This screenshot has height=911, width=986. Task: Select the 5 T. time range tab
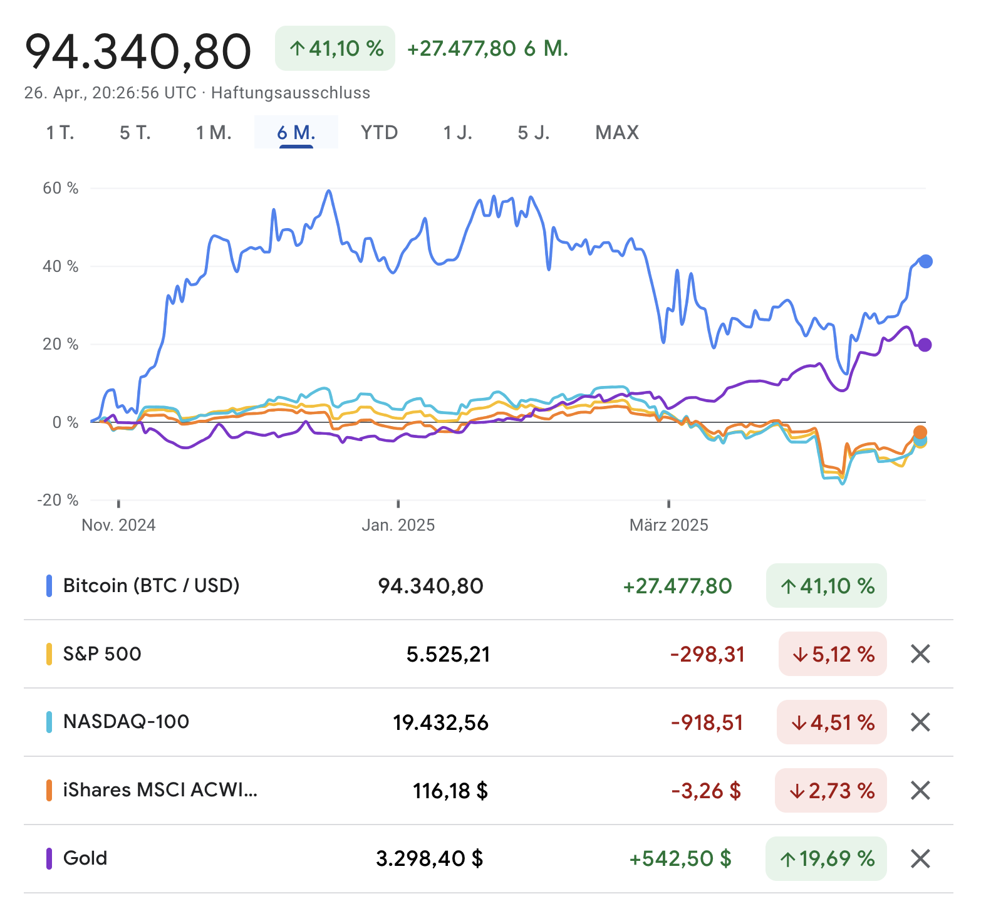tap(135, 133)
